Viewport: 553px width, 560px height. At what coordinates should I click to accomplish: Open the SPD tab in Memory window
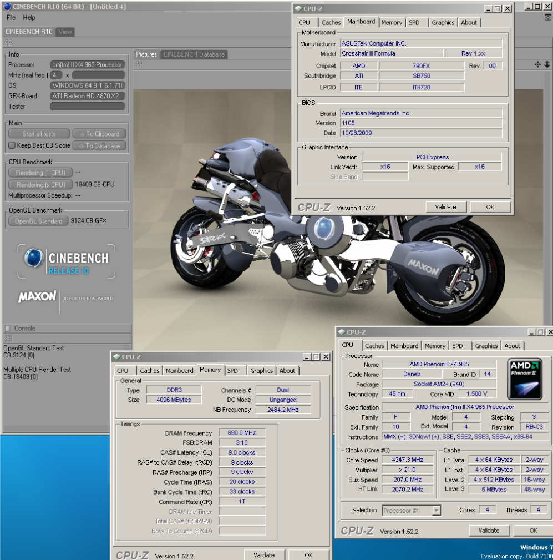(232, 371)
